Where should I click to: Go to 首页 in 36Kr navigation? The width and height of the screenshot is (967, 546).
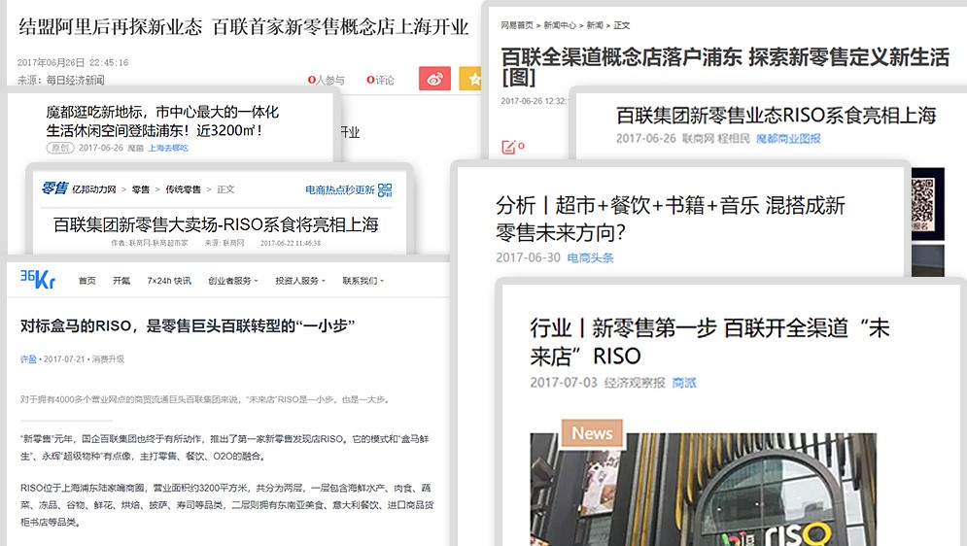coord(86,281)
